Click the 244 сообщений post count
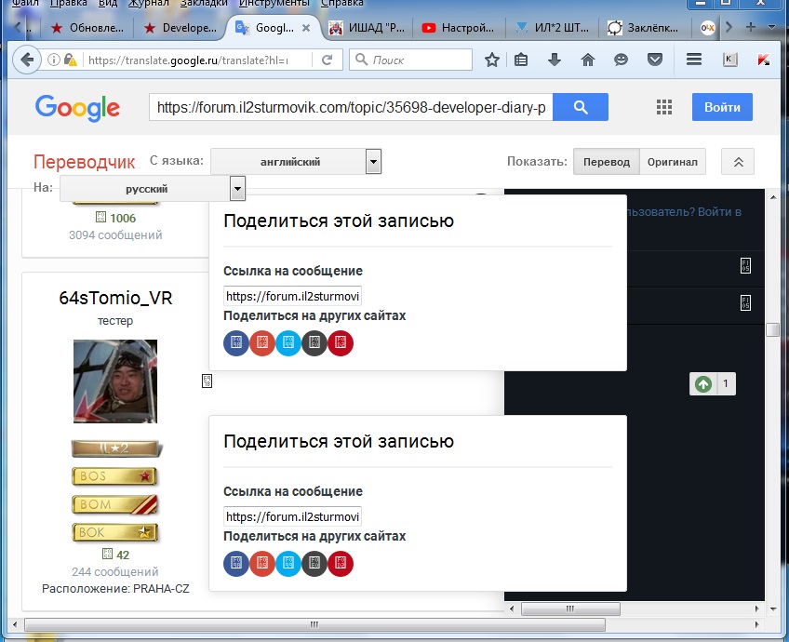This screenshot has height=642, width=789. (115, 571)
